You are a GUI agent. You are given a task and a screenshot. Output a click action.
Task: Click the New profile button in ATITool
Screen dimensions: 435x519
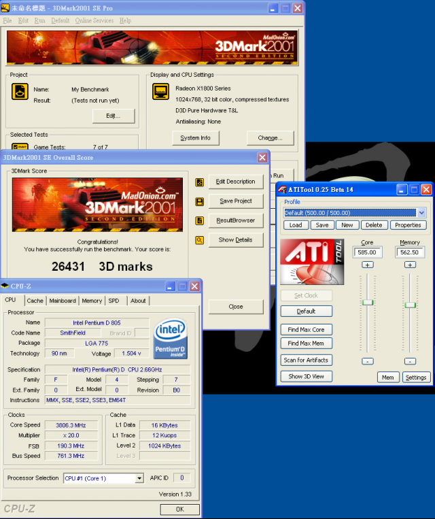click(347, 225)
